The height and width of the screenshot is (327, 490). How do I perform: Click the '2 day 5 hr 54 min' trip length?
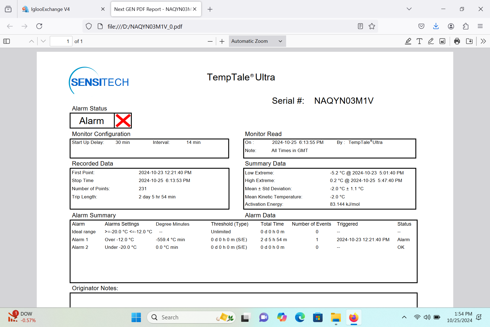(157, 197)
